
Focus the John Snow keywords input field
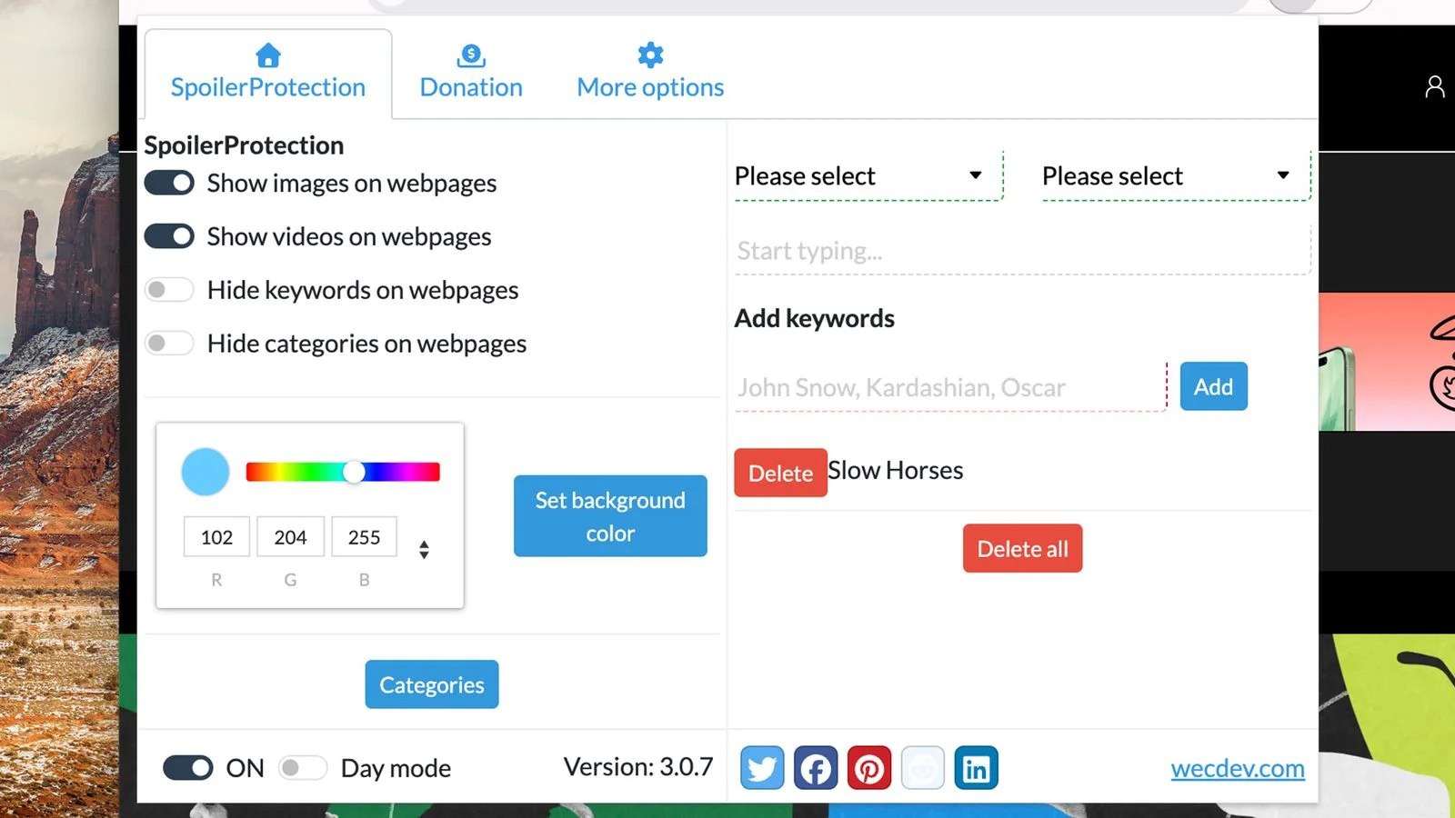coord(950,387)
